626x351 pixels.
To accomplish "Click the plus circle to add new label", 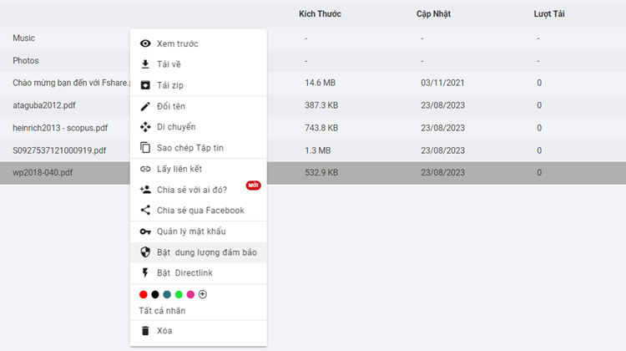I will [x=203, y=295].
